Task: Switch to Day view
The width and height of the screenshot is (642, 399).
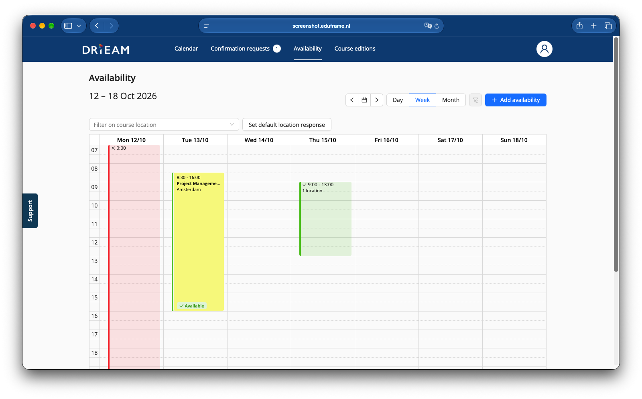Action: tap(398, 100)
